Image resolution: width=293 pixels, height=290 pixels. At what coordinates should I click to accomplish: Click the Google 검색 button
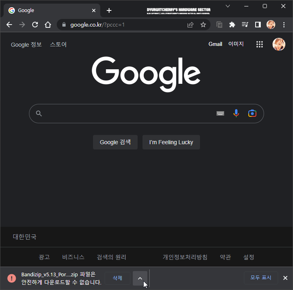(115, 142)
